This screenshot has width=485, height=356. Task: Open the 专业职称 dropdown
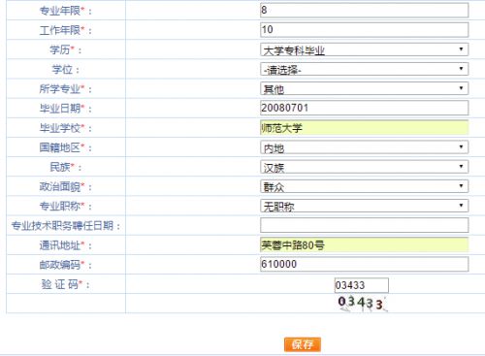[364, 206]
